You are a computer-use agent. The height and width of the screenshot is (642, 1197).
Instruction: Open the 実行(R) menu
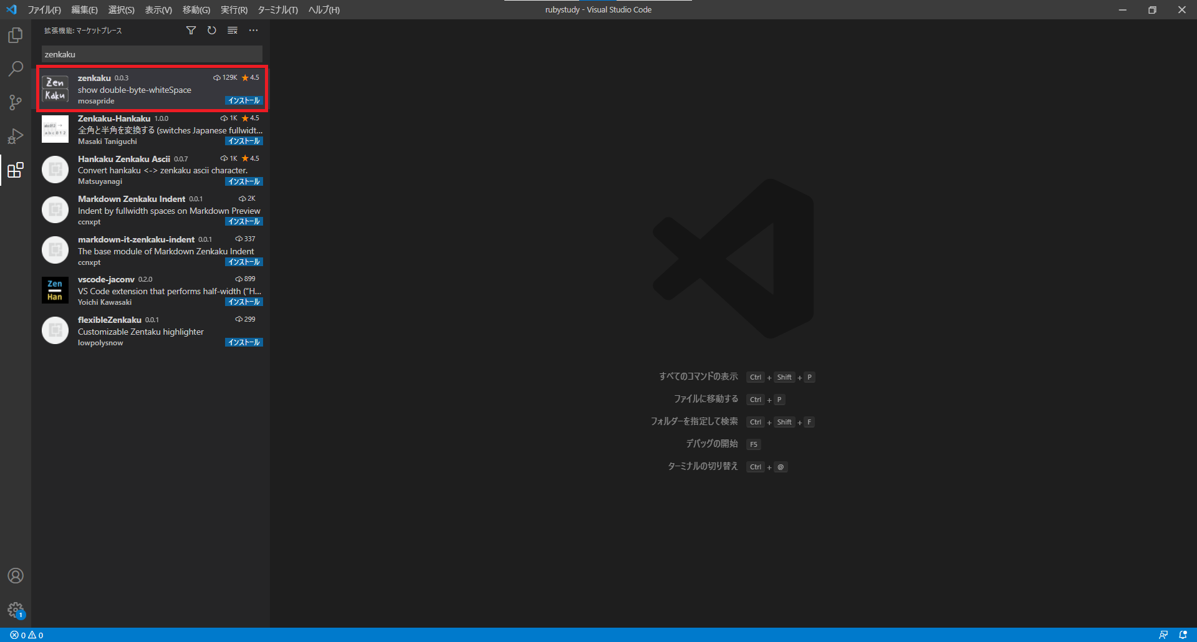234,10
